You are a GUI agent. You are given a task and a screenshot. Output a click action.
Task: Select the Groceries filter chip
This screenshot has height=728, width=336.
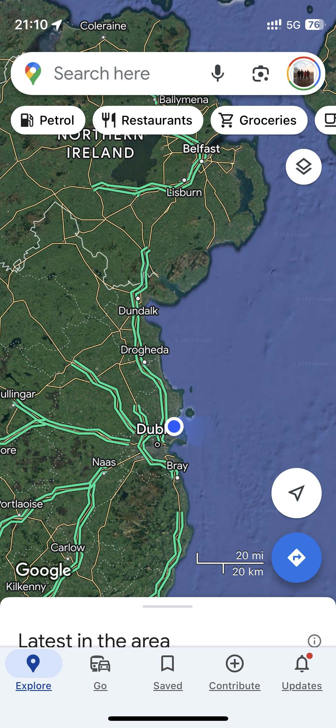pos(259,120)
